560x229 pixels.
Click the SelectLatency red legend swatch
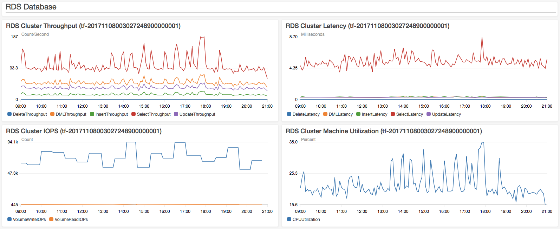393,114
